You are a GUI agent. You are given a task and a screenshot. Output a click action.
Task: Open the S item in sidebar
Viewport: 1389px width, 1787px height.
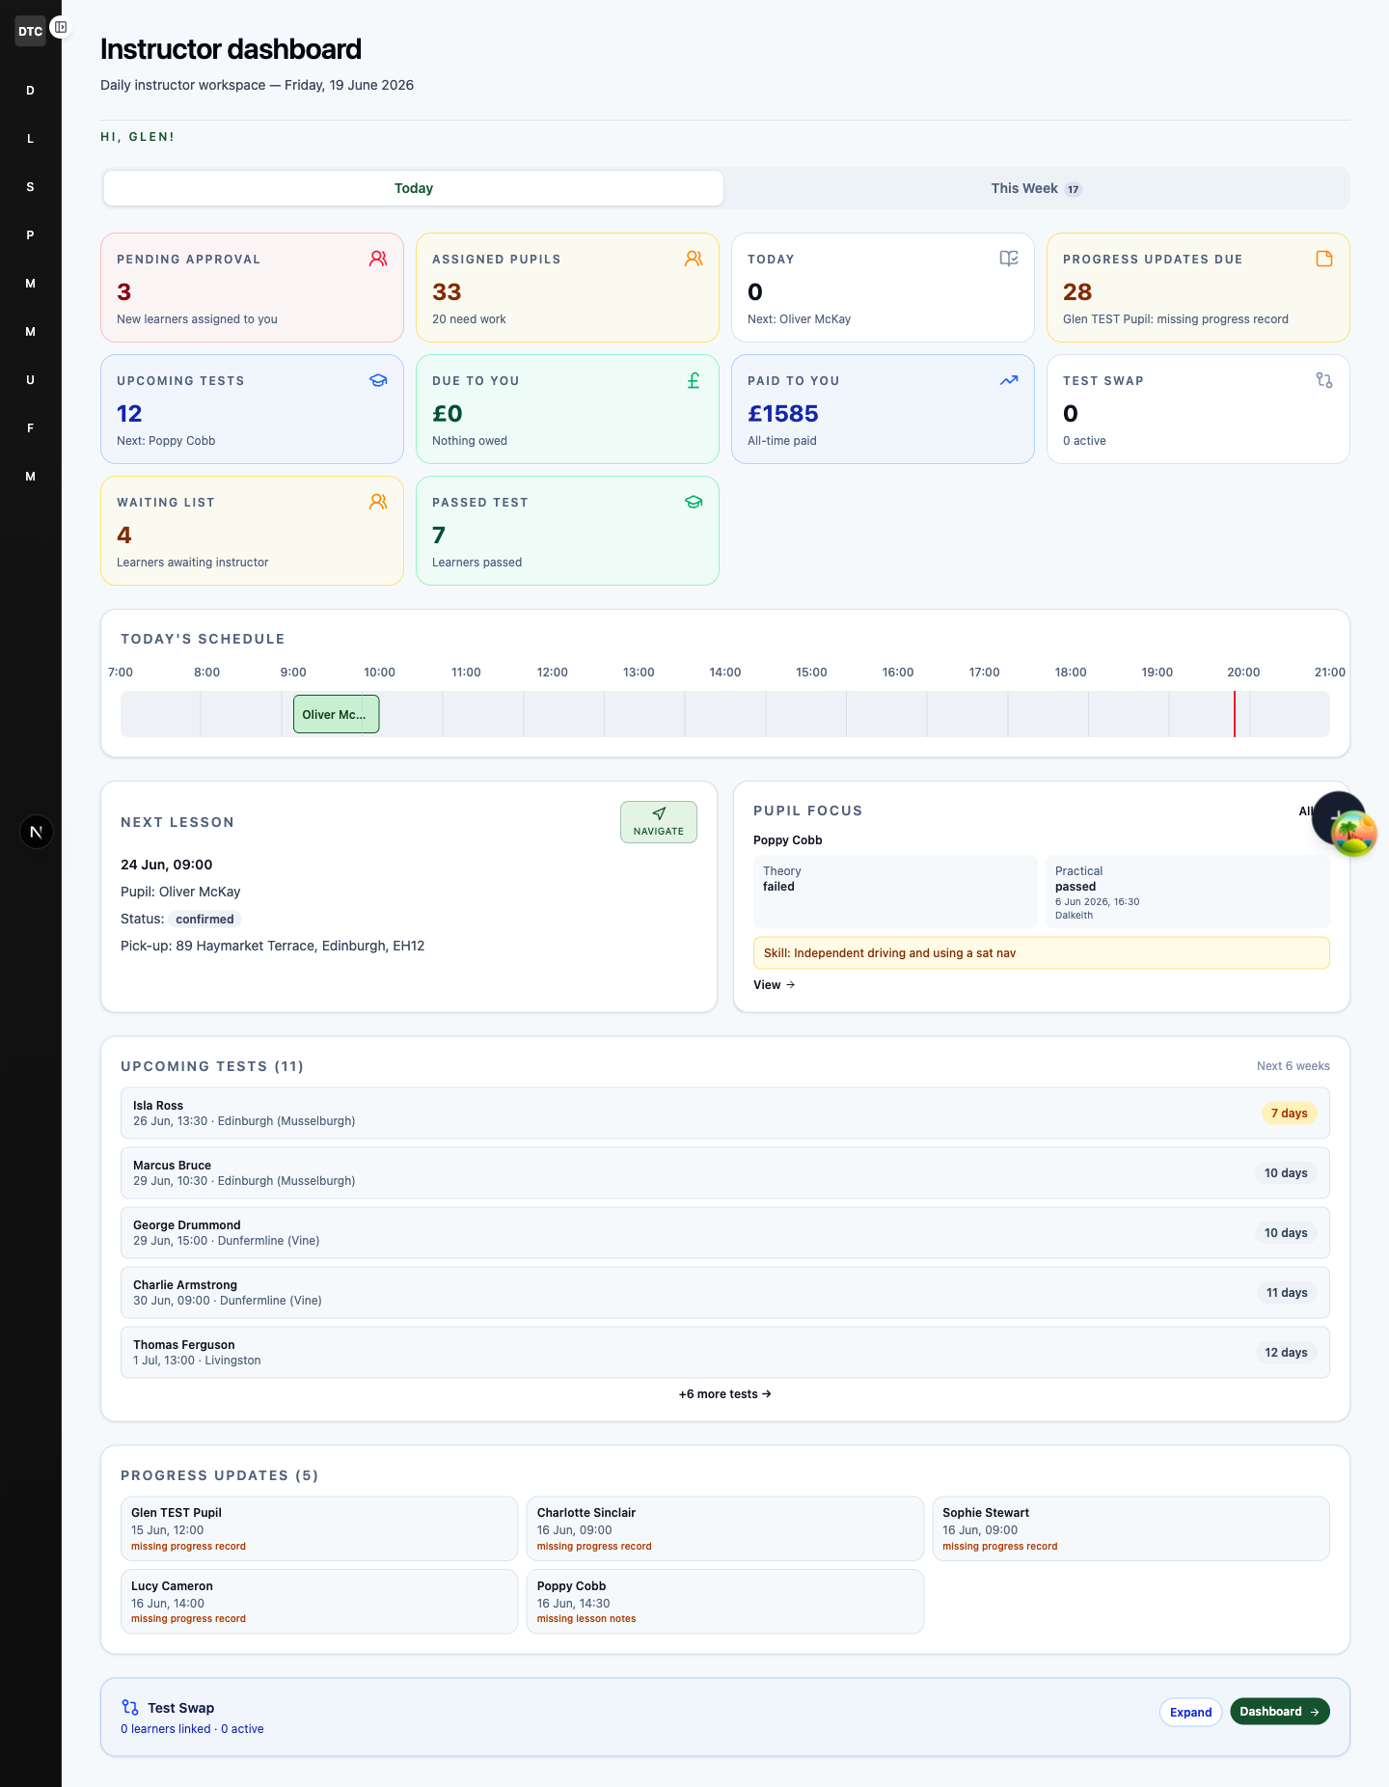(31, 187)
